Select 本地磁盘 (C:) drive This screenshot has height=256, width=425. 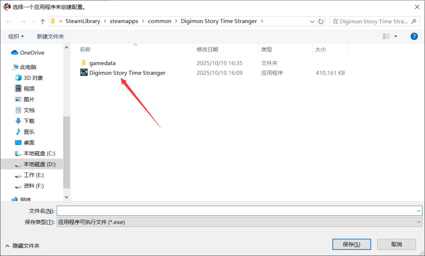[x=39, y=153]
